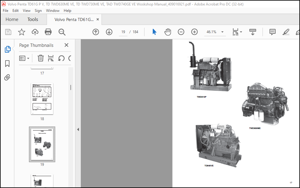Go to the next page arrow
The width and height of the screenshot is (300, 188).
coord(109,32)
